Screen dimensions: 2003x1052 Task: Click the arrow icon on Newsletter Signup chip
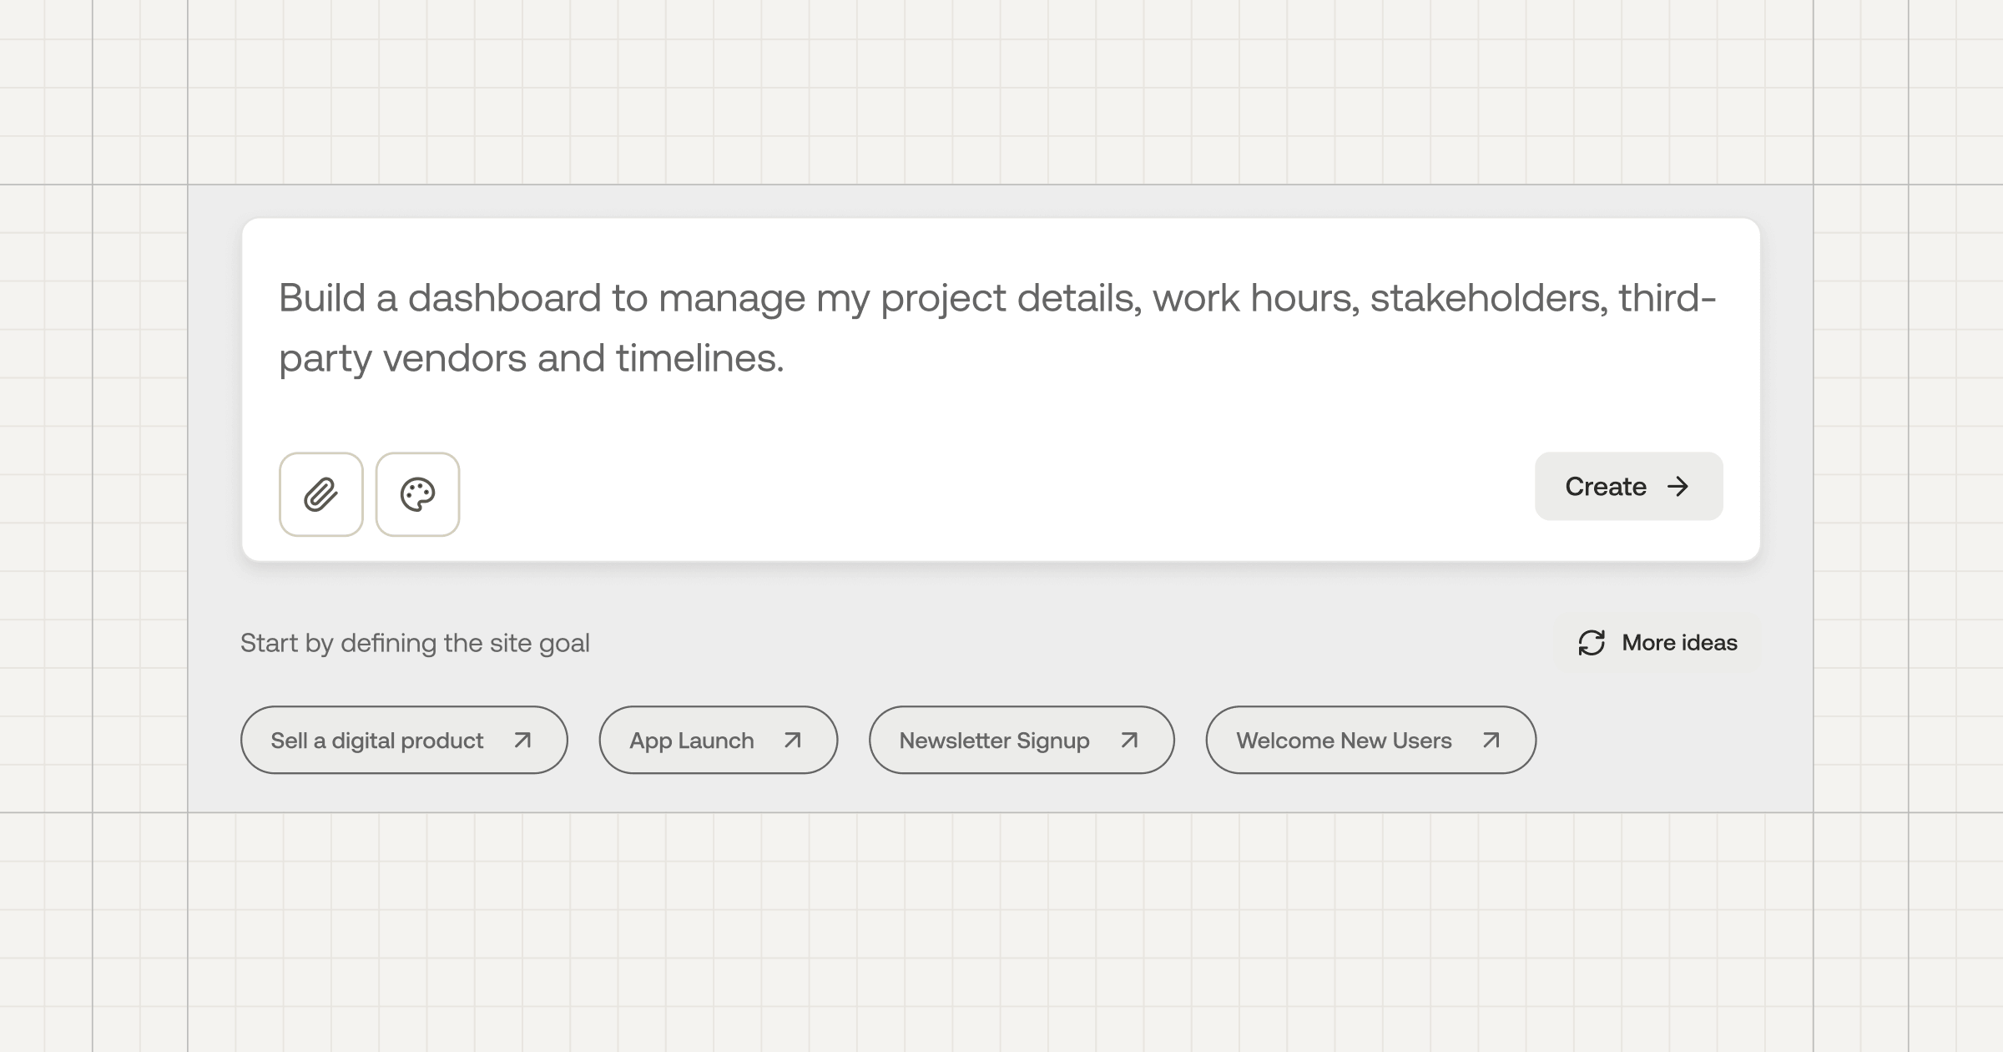pyautogui.click(x=1129, y=740)
